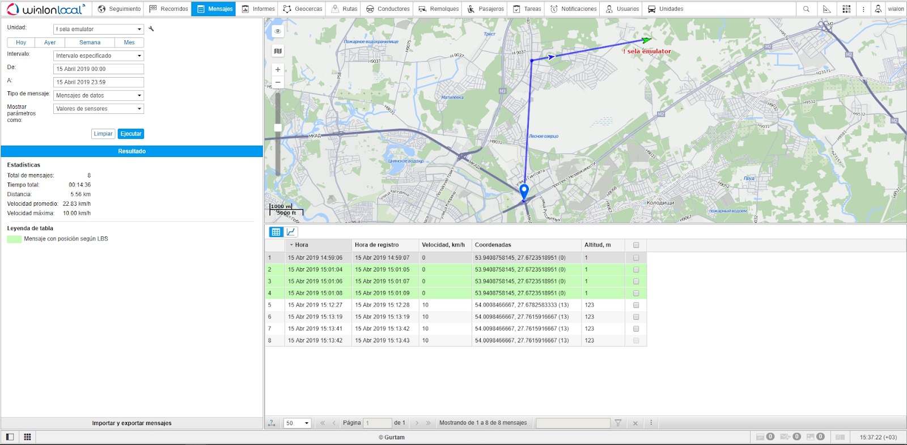The width and height of the screenshot is (907, 445).
Task: Zoom in on the map
Action: coord(278,70)
